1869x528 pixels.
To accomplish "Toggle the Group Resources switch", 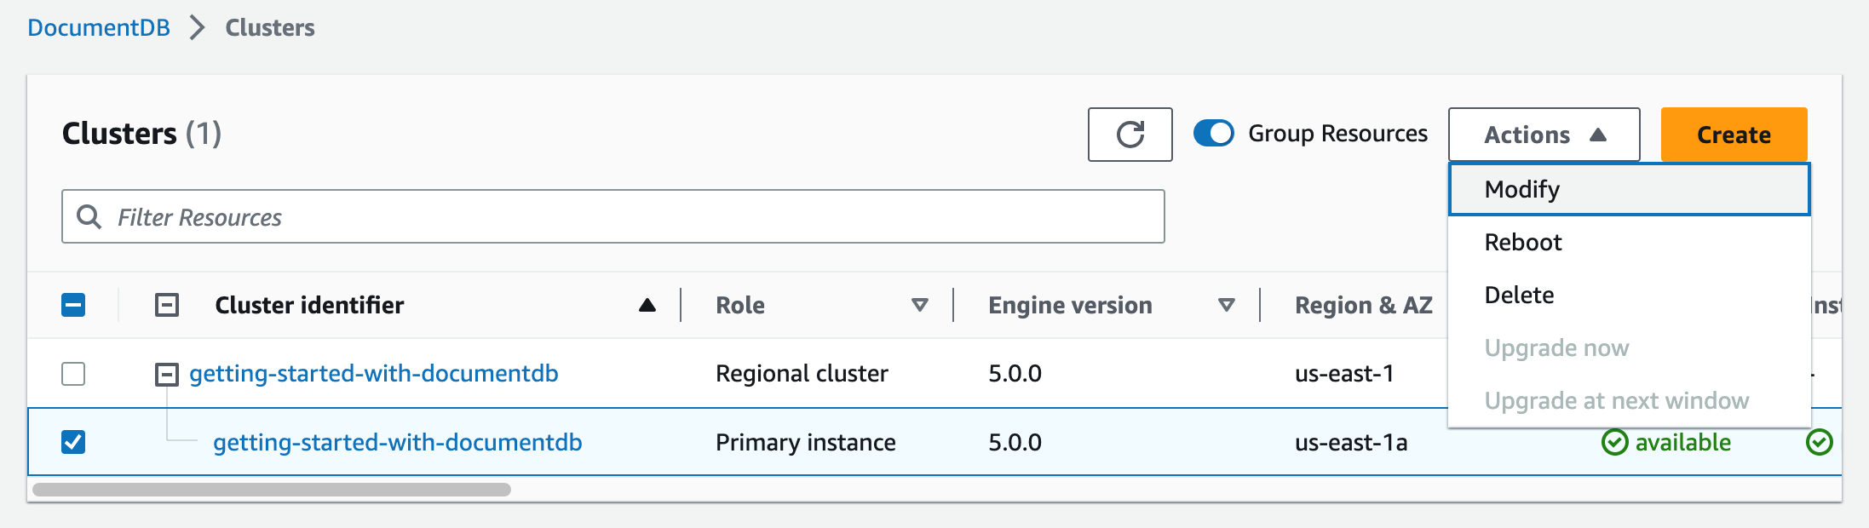I will coord(1213,134).
